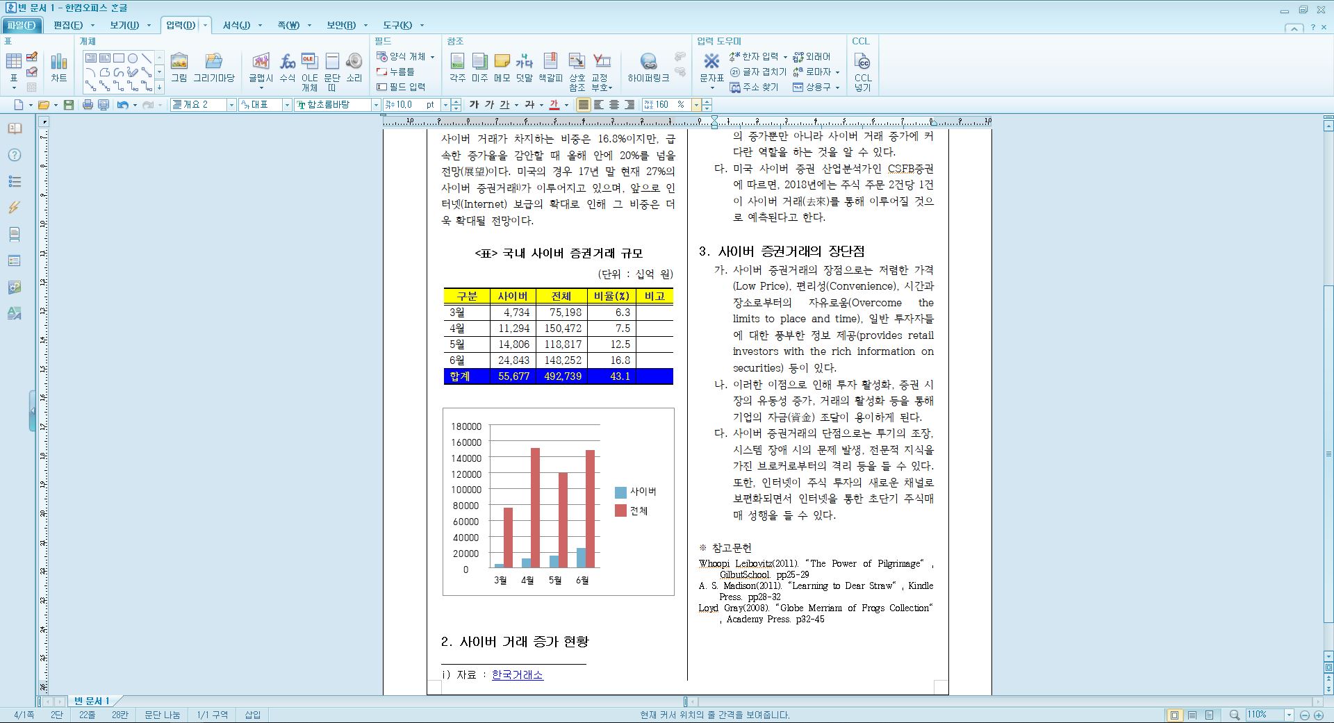Toggle bold 가 text formatting
The image size is (1334, 723).
[x=474, y=105]
